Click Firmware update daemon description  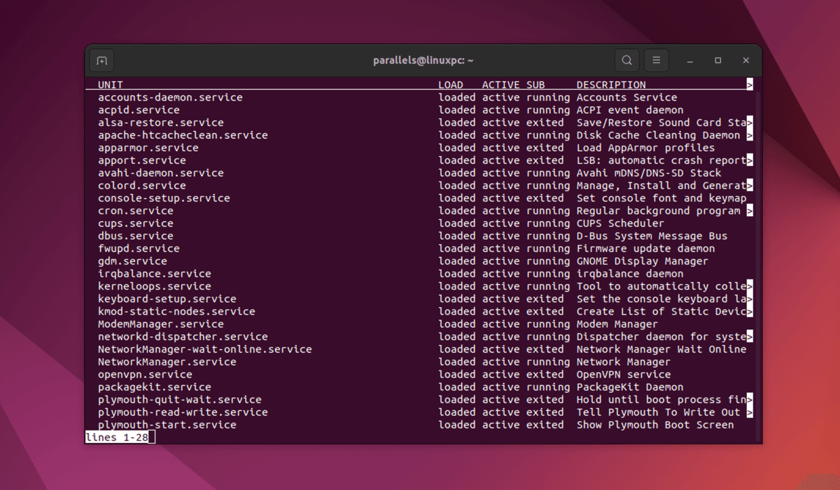[646, 248]
